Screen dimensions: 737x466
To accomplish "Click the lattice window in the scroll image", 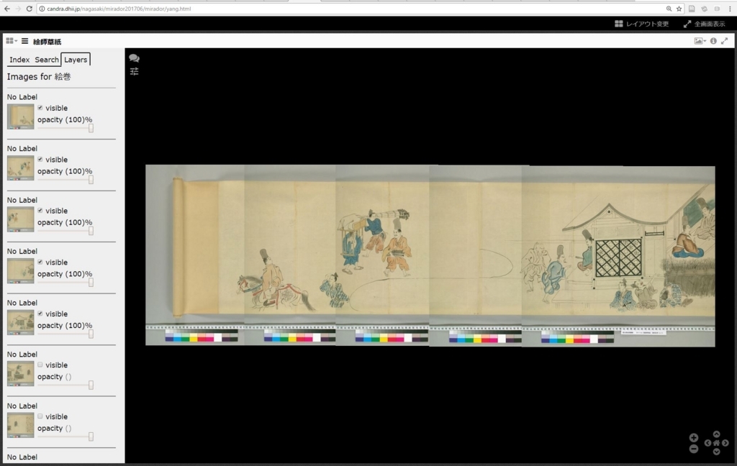I will 618,258.
